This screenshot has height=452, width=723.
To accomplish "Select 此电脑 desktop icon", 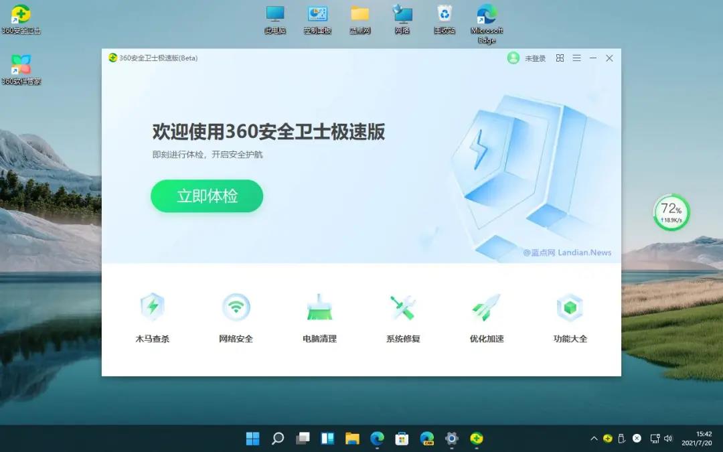I will (x=275, y=20).
